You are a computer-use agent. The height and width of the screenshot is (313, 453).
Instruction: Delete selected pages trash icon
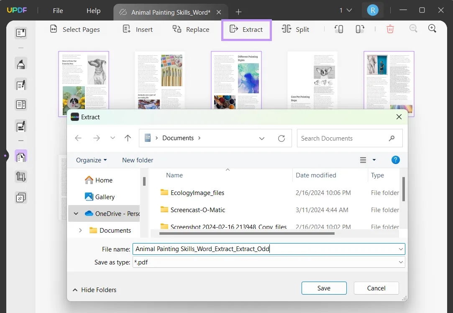tap(390, 29)
